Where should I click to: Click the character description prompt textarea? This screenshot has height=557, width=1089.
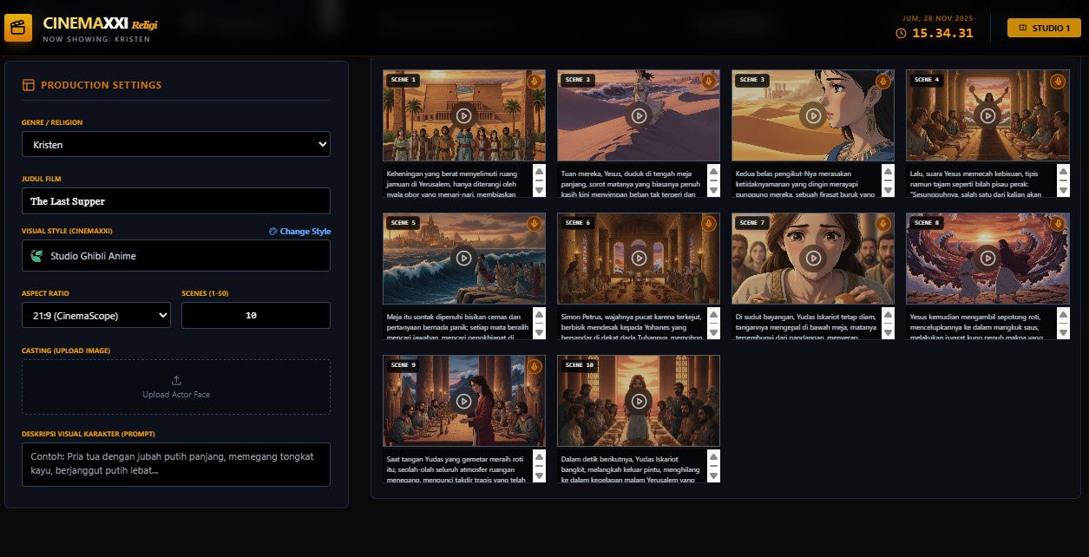176,464
